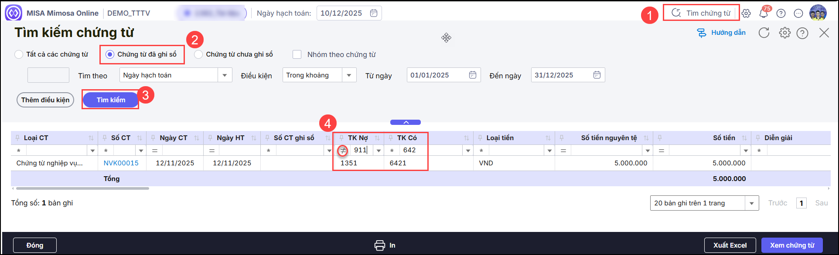Click the TK Có filter input showing 642
Screen dimensions: 839x255
432,151
